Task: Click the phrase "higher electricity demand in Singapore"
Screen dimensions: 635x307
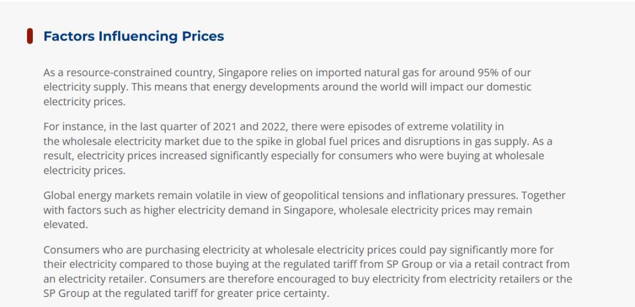Action: [x=235, y=210]
